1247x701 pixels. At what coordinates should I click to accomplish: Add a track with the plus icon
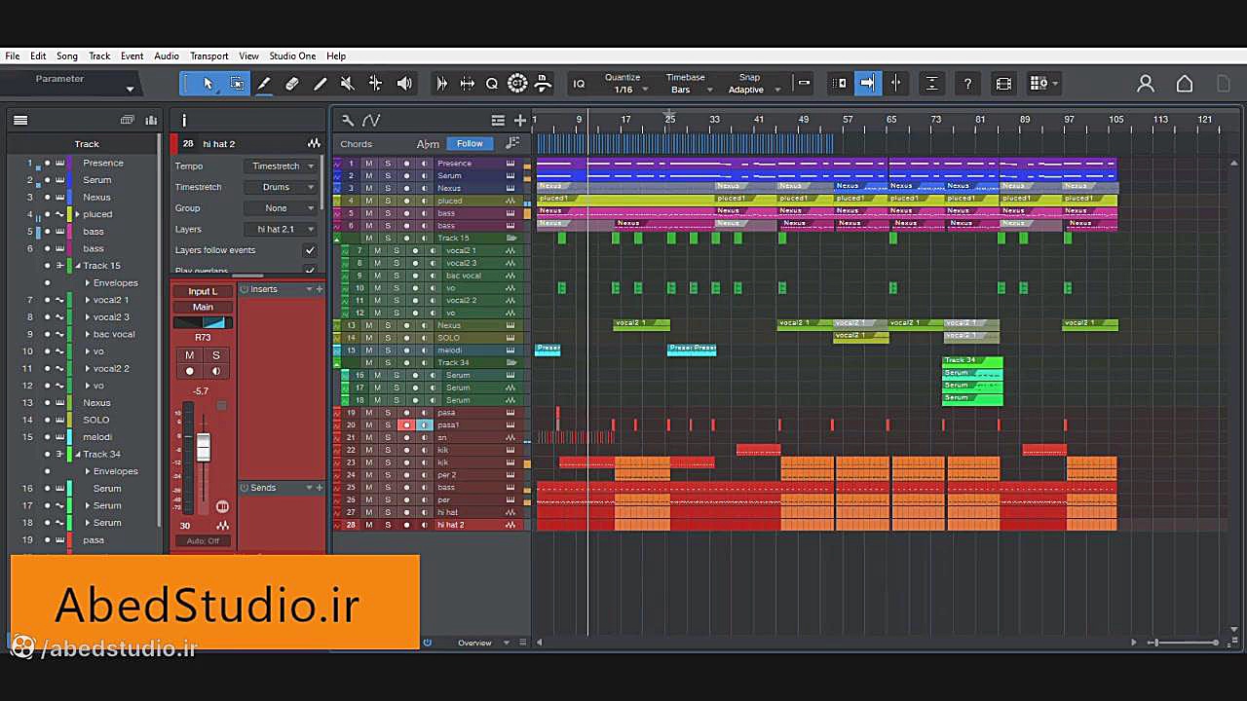tap(520, 121)
